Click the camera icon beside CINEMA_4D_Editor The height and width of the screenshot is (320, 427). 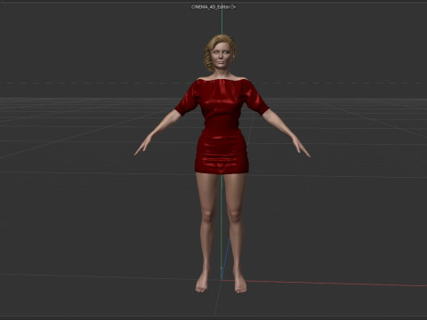233,7
